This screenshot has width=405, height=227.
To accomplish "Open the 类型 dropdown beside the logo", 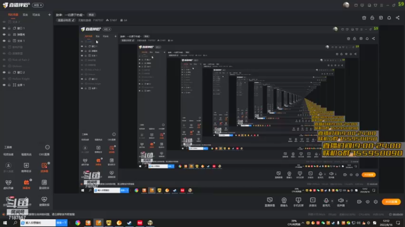I will [37, 5].
